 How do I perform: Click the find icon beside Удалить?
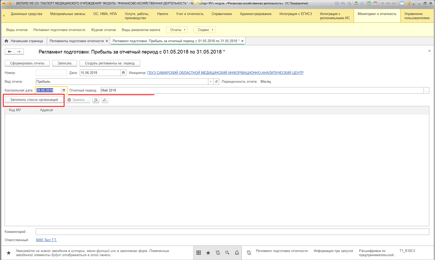click(96, 100)
